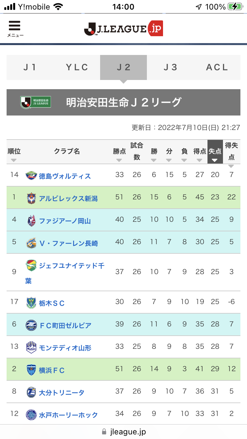Viewport: 247px width, 439px height.
Task: Switch to the J1 tab
Action: (x=30, y=67)
